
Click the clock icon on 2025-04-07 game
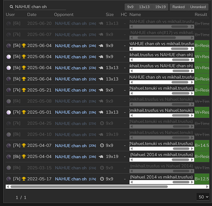(x=102, y=145)
